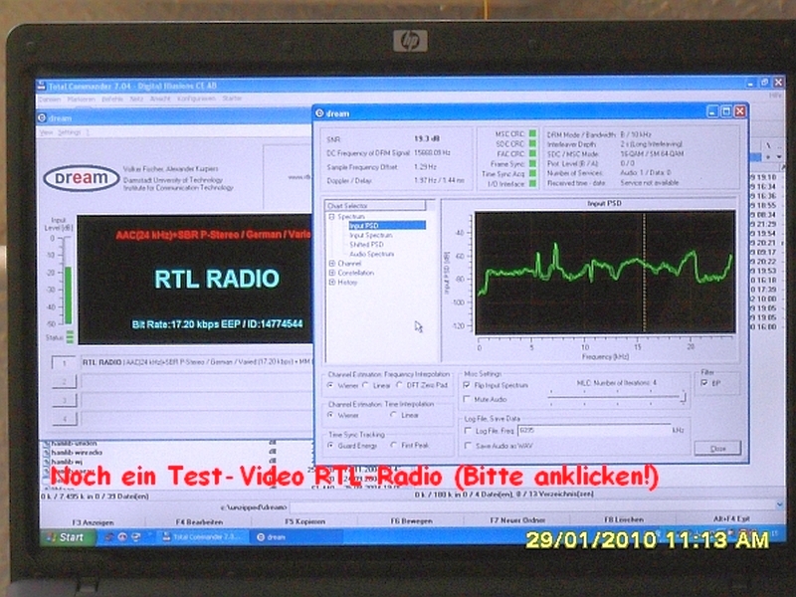This screenshot has height=597, width=796.
Task: Toggle the BP filter checkbox
Action: [704, 383]
